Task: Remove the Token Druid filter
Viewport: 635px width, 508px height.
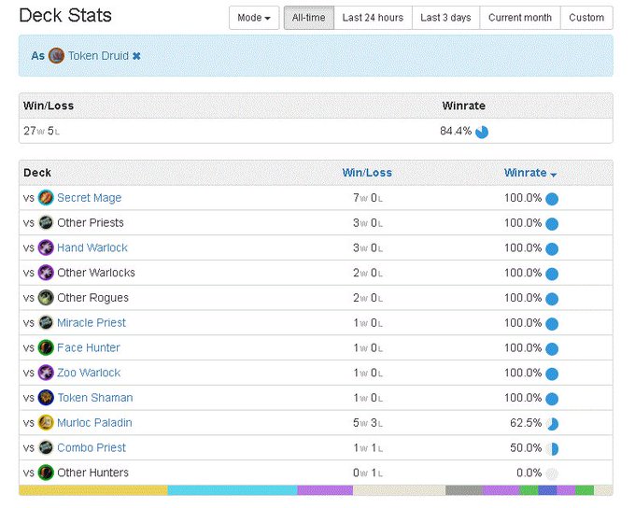Action: click(x=136, y=56)
